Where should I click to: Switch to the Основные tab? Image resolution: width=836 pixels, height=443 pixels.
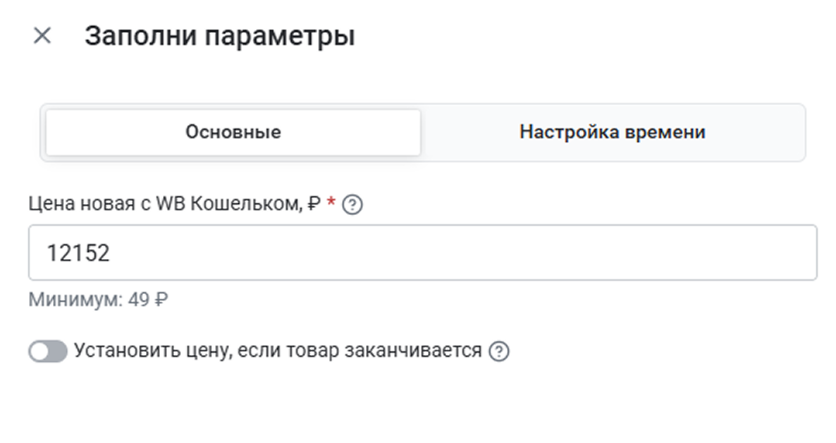(233, 133)
